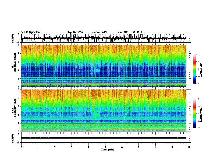Viewport: 213px width, 165px height.
Task: Click the "2" kHz tick on ch.1 frequency axis
Action: [19, 78]
